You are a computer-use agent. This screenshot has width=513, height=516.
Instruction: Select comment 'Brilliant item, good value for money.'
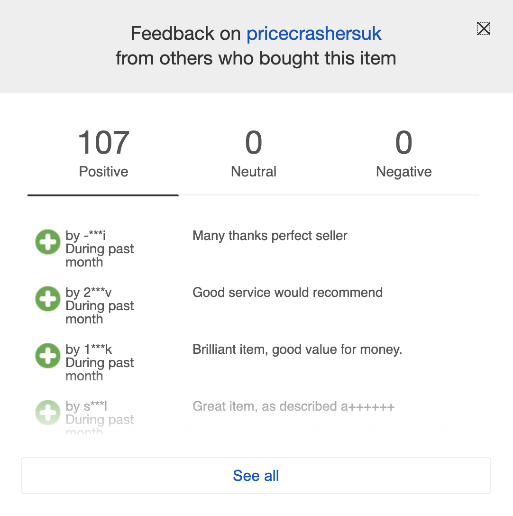297,350
